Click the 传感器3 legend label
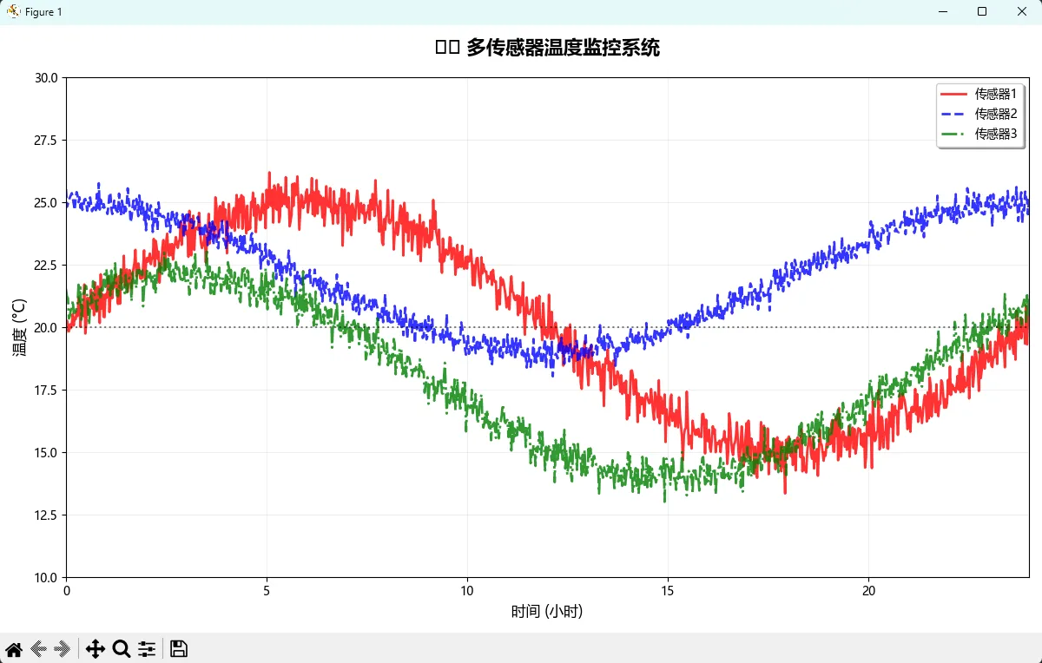Screen dimensions: 1042x663 coord(995,134)
